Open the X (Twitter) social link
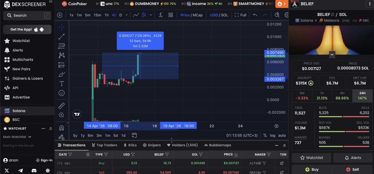This screenshot has height=174, width=374. [x=7, y=170]
